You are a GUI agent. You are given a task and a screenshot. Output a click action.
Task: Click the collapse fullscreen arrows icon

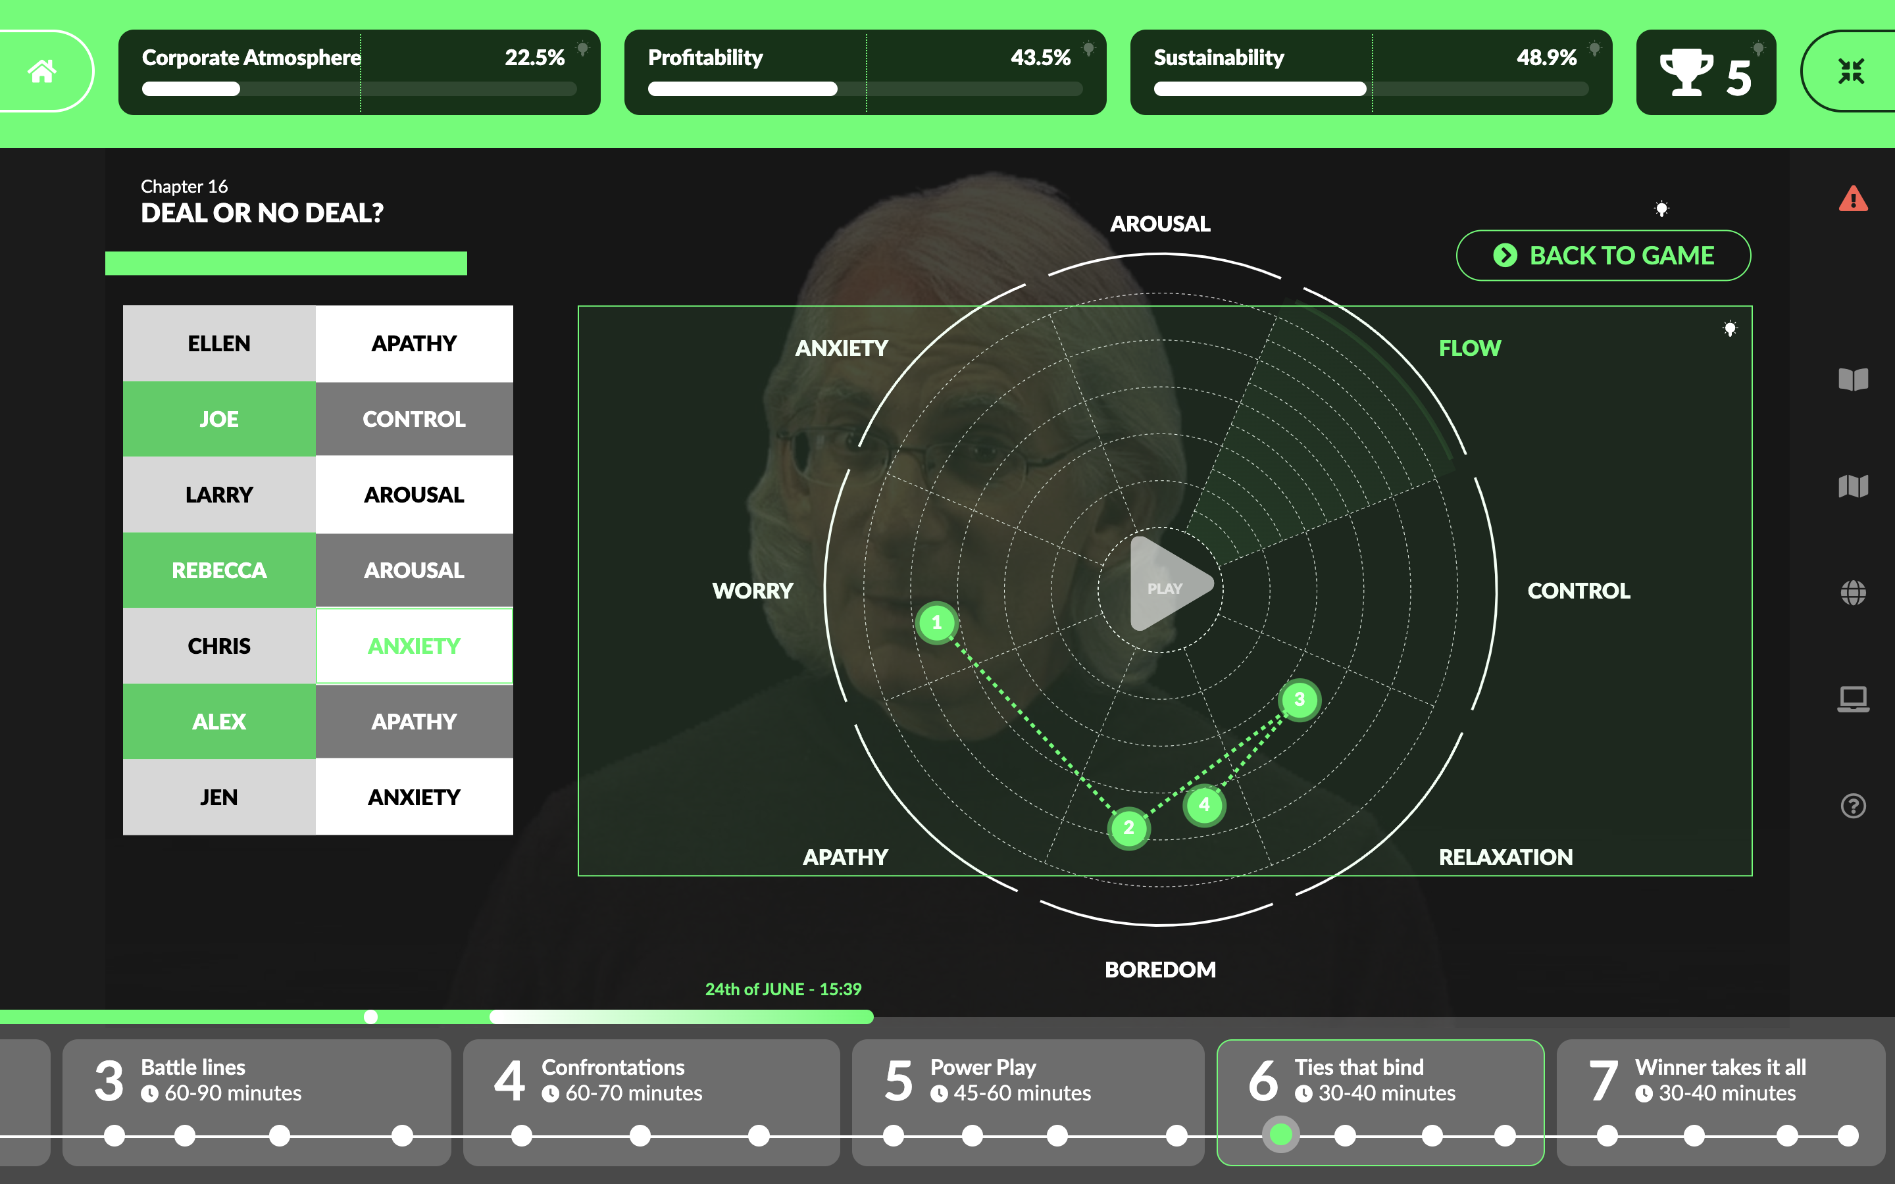click(1851, 71)
